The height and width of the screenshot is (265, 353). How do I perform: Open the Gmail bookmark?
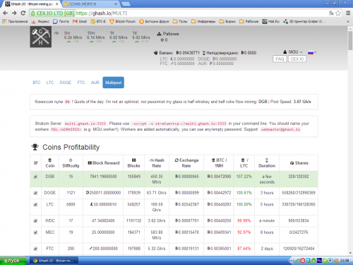coord(80,21)
